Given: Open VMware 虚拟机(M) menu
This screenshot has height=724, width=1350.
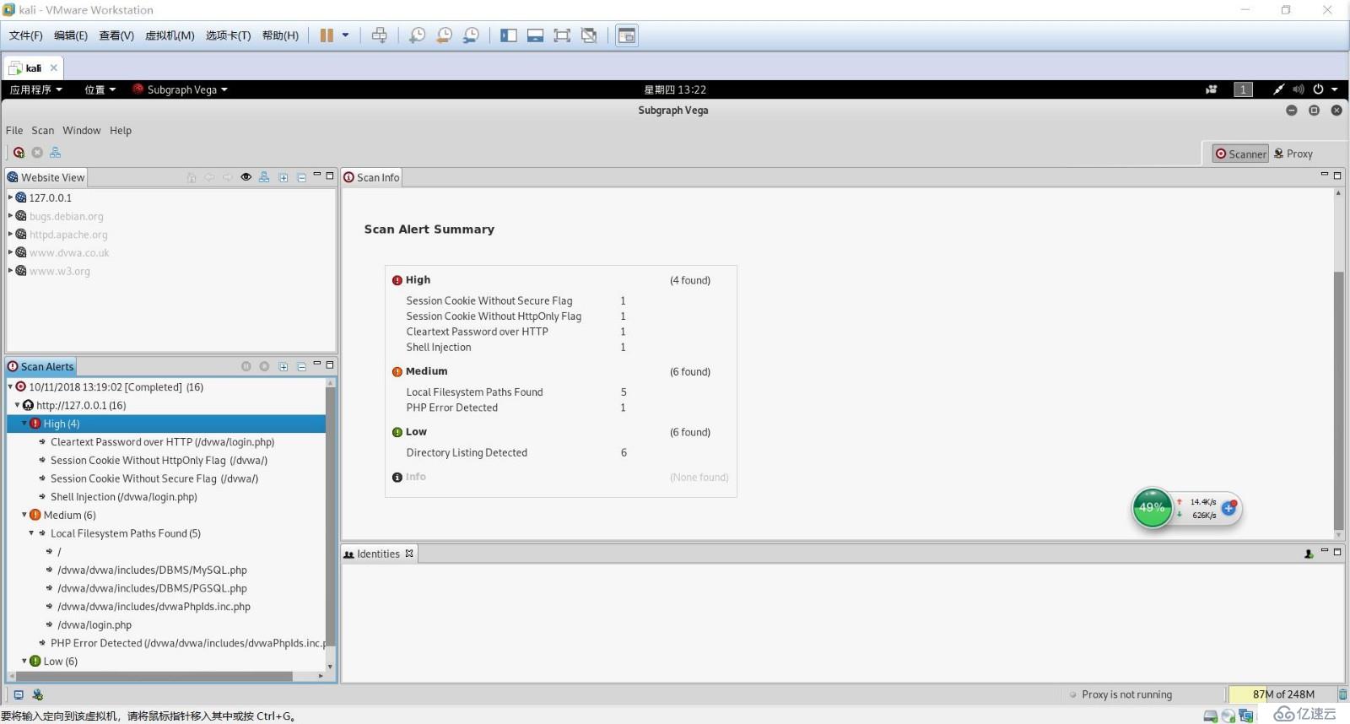Looking at the screenshot, I should (170, 35).
